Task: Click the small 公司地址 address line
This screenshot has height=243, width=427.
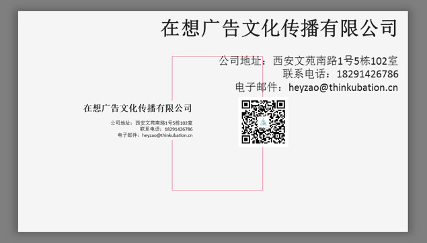Action: point(151,123)
